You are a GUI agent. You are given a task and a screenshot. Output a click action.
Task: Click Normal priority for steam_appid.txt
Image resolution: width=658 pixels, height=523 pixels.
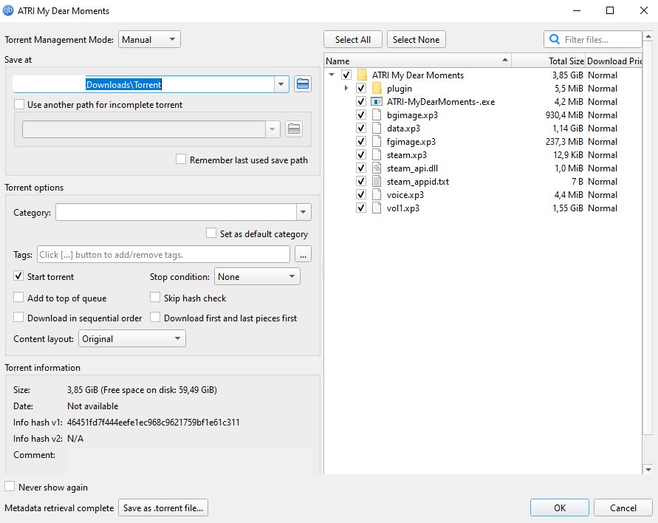[x=603, y=181]
